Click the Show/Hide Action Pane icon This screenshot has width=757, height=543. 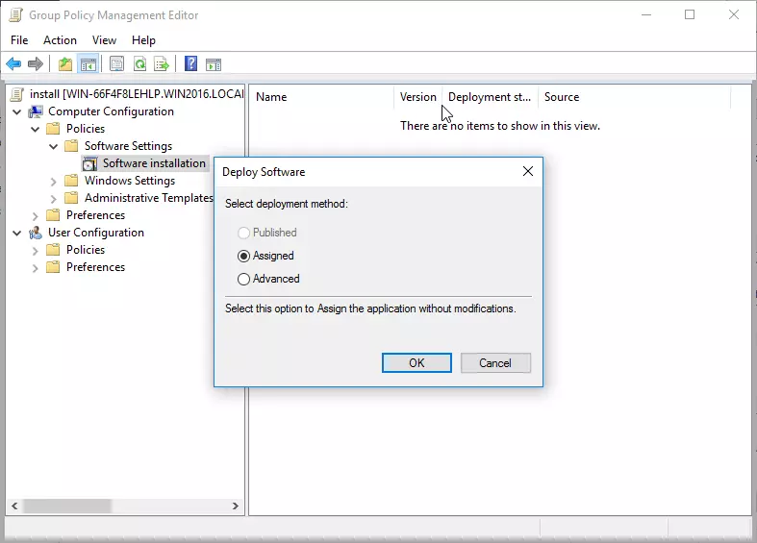tap(214, 64)
